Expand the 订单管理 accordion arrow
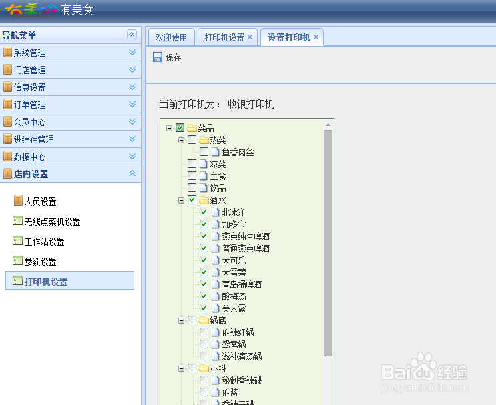The image size is (496, 405). 132,104
